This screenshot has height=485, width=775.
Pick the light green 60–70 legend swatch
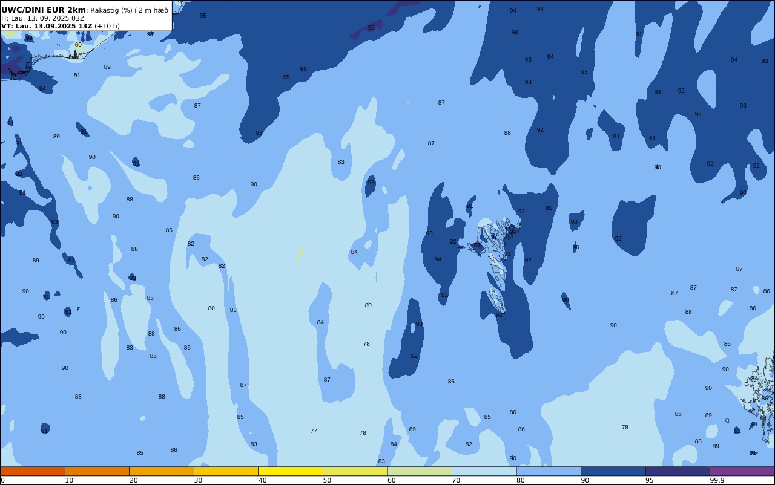pyautogui.click(x=420, y=471)
